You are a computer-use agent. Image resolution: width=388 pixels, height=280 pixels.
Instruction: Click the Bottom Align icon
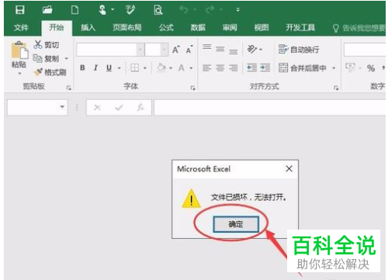click(x=234, y=51)
